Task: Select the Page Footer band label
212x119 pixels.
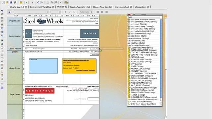Action: [x=15, y=94]
